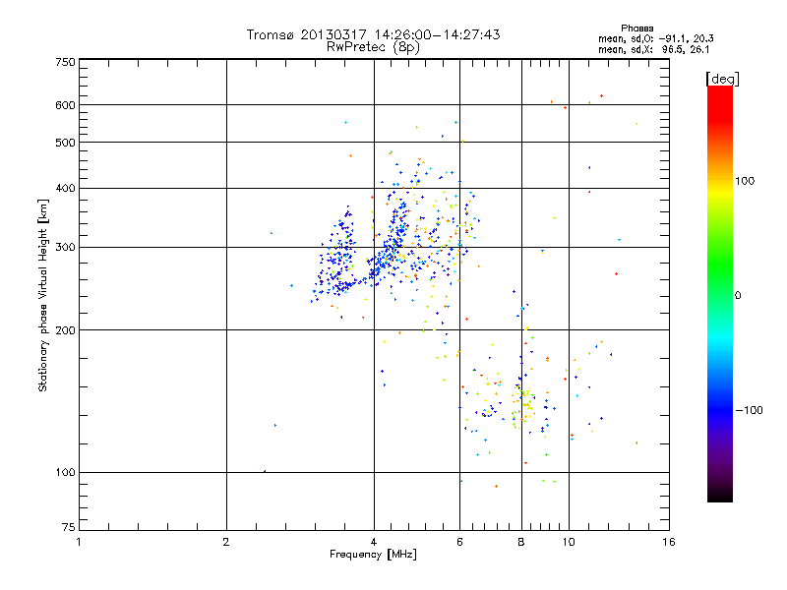Click the y-axis '400' tick label
This screenshot has width=787, height=590.
point(65,189)
